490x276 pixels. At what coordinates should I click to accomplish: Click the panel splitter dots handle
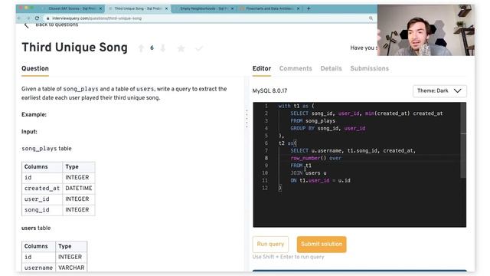coord(247,119)
